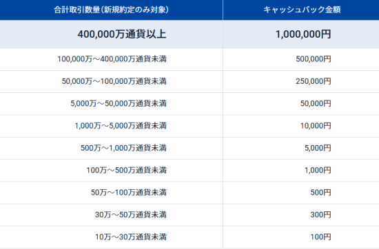The width and height of the screenshot is (379, 249).
Task: Select the 1,000,000円 cashback cell
Action: coord(301,34)
